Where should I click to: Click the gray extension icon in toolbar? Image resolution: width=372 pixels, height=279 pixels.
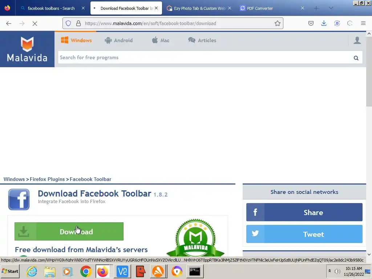point(350,23)
